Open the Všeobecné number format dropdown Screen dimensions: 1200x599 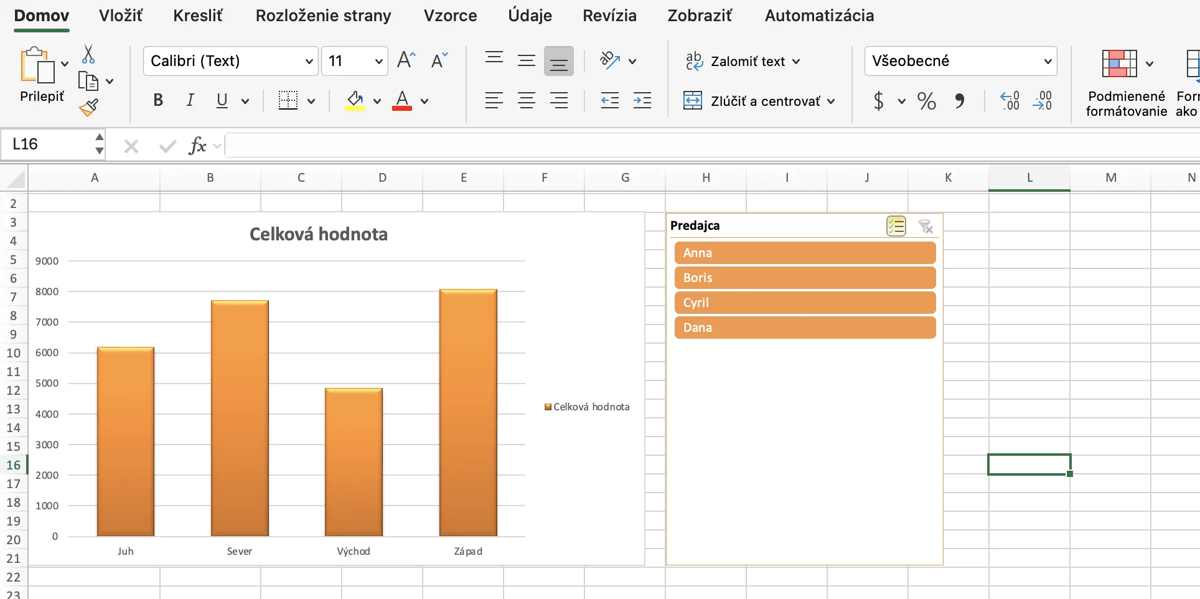(1048, 61)
